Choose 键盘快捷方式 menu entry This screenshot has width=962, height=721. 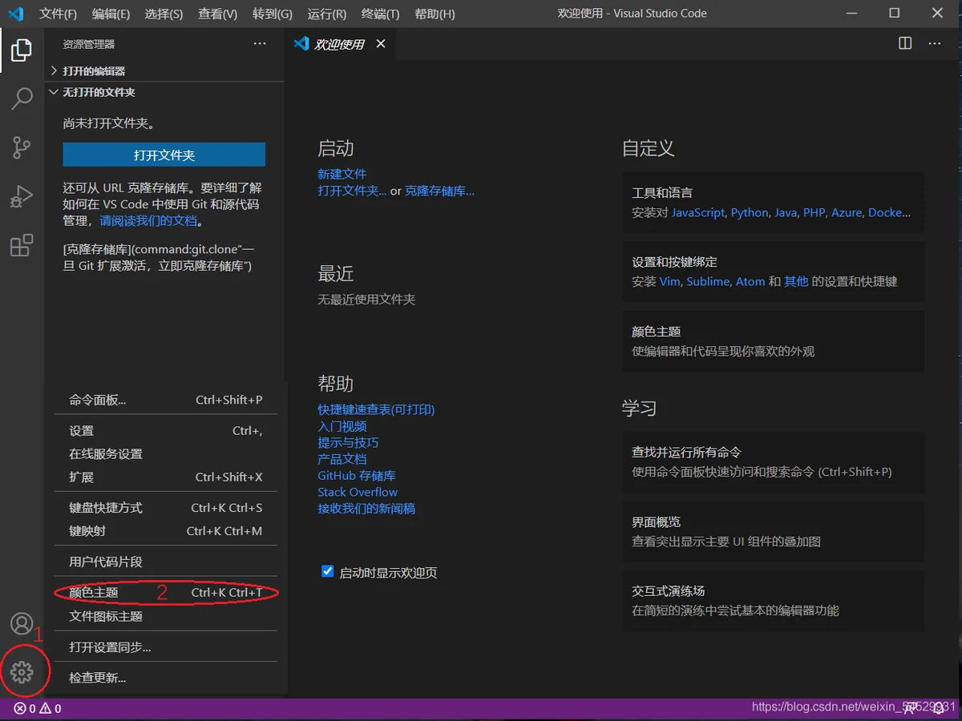tap(166, 507)
